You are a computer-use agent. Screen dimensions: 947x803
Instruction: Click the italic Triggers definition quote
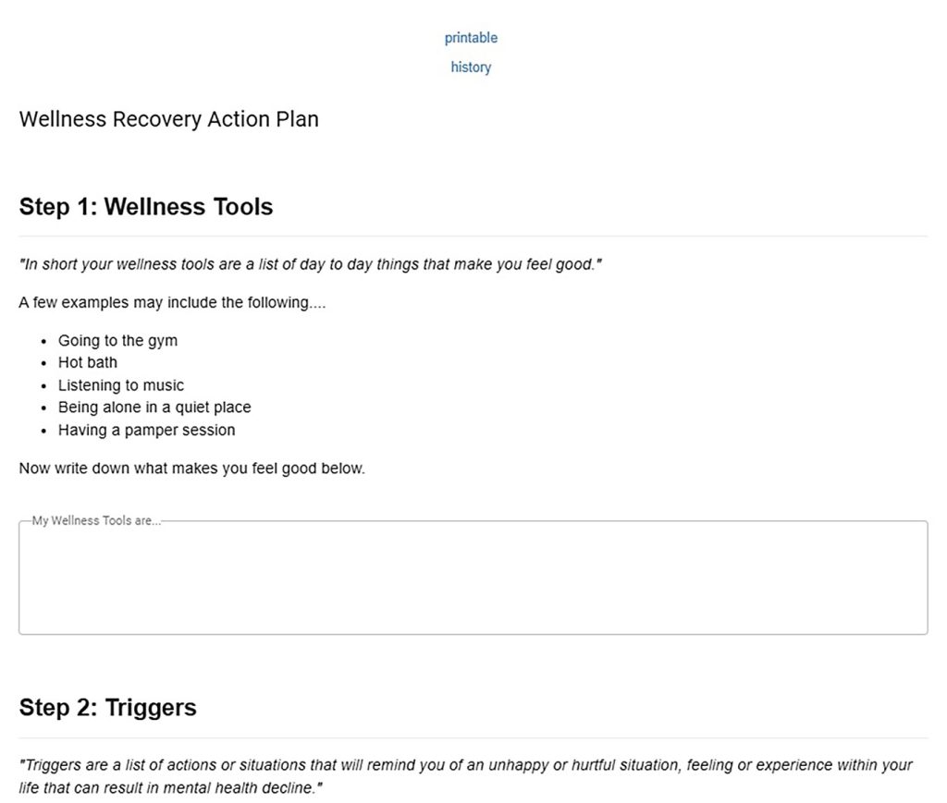coord(465,777)
